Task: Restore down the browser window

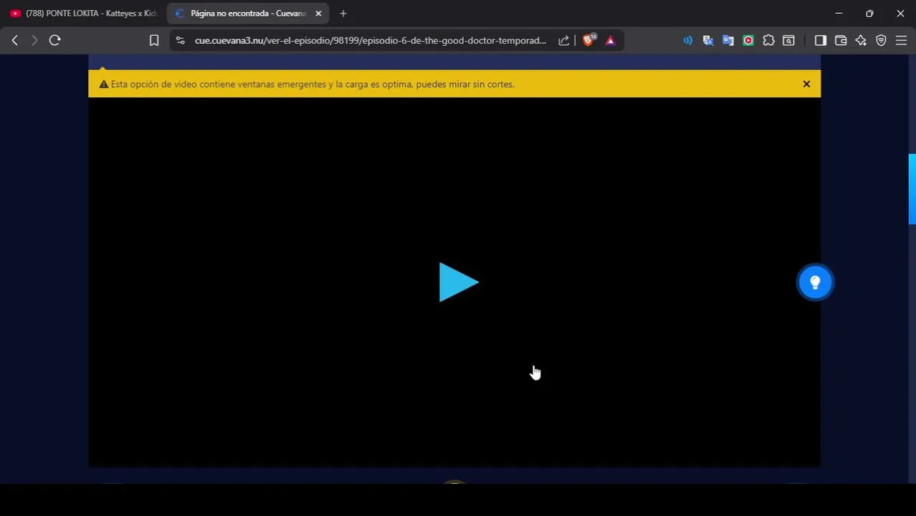Action: click(869, 14)
